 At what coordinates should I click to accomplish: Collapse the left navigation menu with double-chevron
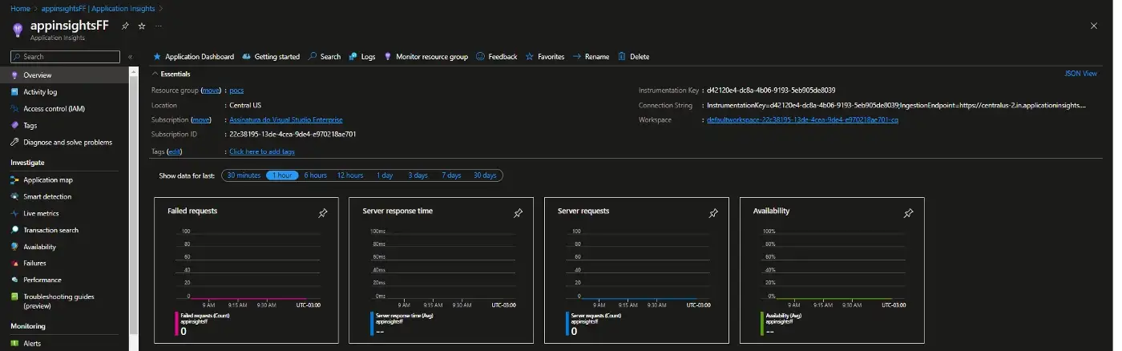tap(131, 57)
